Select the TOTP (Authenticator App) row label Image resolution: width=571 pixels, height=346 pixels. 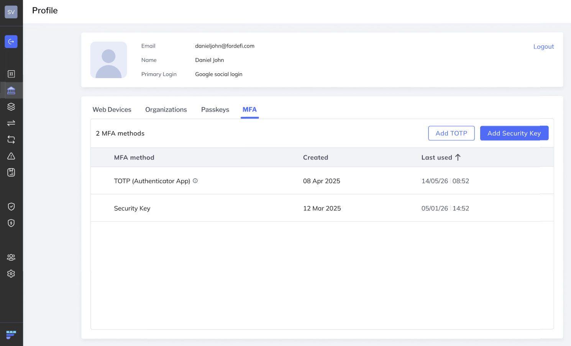point(152,181)
